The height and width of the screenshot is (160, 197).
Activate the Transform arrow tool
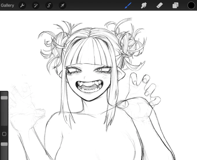[63, 6]
